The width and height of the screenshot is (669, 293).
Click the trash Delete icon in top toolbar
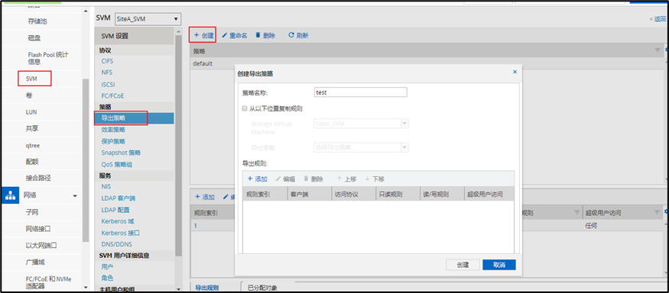(258, 35)
